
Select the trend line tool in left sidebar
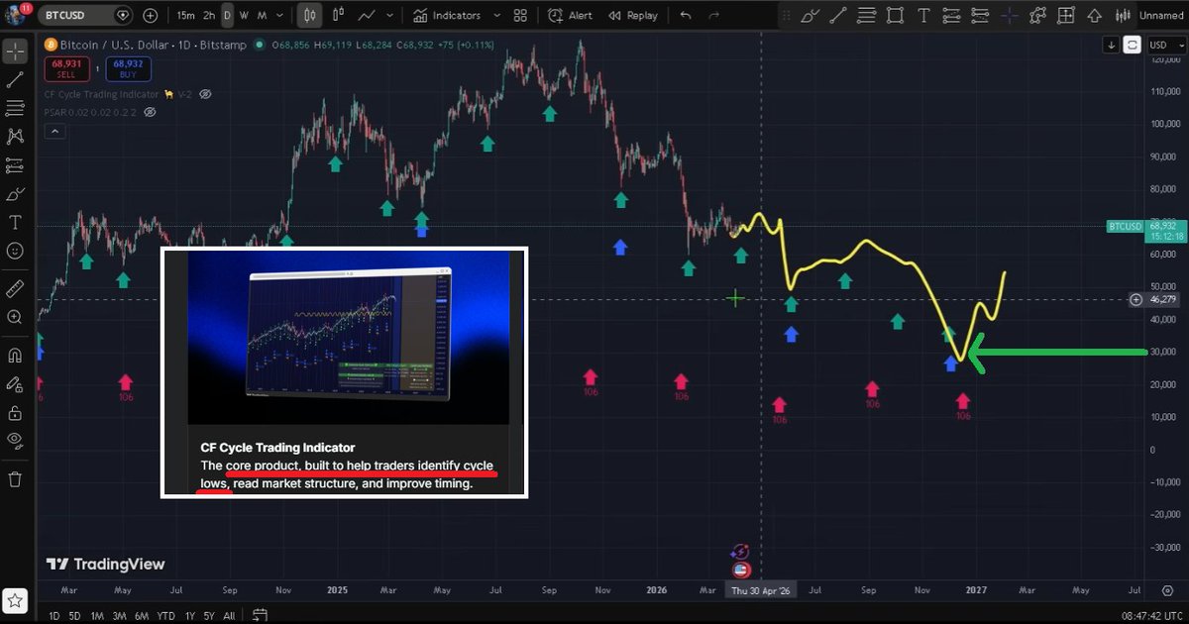click(15, 81)
